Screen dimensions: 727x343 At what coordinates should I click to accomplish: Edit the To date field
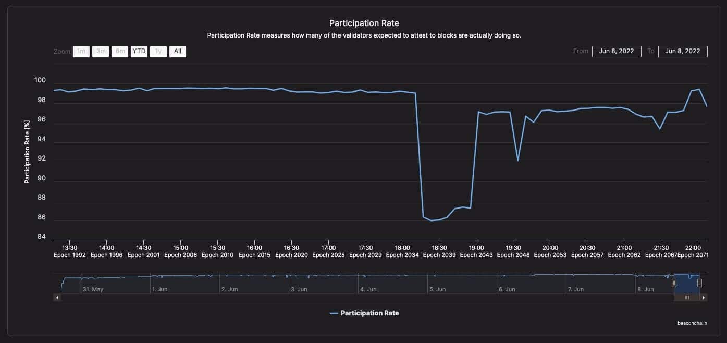click(683, 51)
